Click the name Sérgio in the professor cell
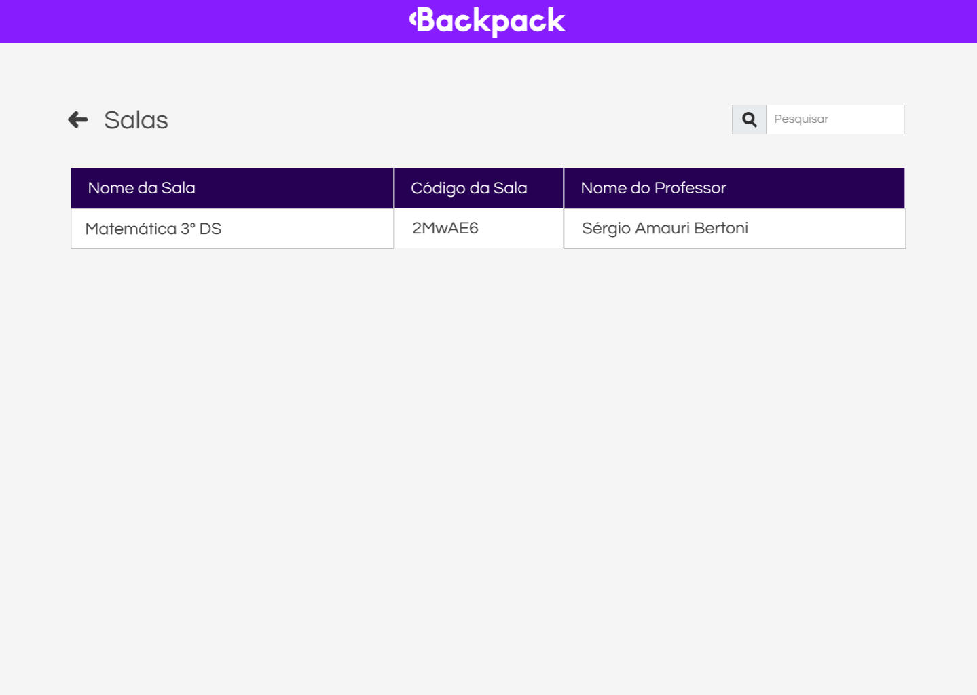The height and width of the screenshot is (695, 977). (x=606, y=228)
